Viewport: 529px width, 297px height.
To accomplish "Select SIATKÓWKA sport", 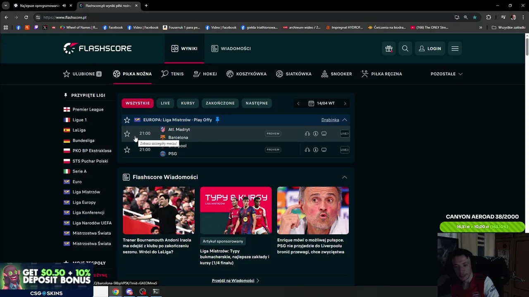I will pyautogui.click(x=294, y=74).
